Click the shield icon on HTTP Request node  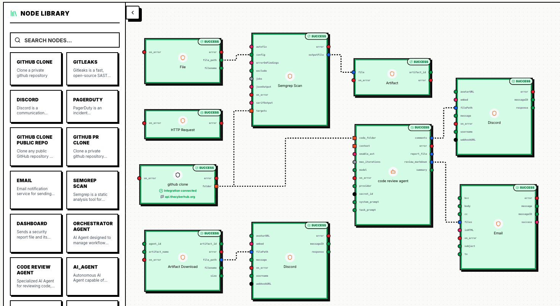pos(183,120)
